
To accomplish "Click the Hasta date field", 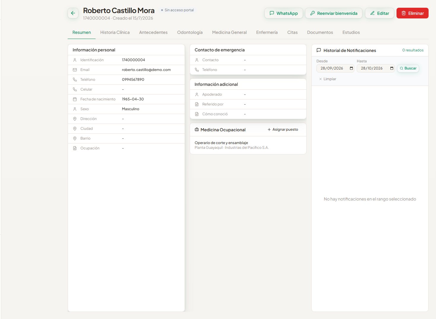I will tap(376, 68).
